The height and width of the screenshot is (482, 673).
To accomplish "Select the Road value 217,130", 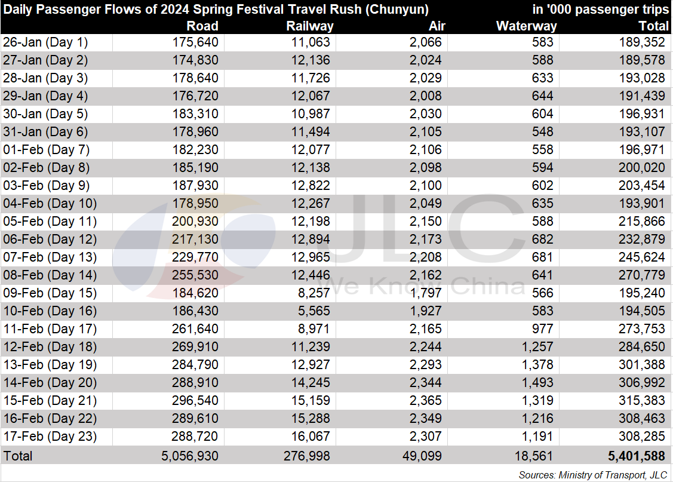I will click(x=195, y=240).
